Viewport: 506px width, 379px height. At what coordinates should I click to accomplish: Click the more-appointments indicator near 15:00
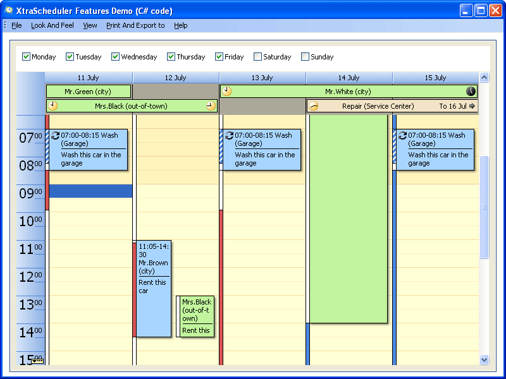(x=38, y=361)
